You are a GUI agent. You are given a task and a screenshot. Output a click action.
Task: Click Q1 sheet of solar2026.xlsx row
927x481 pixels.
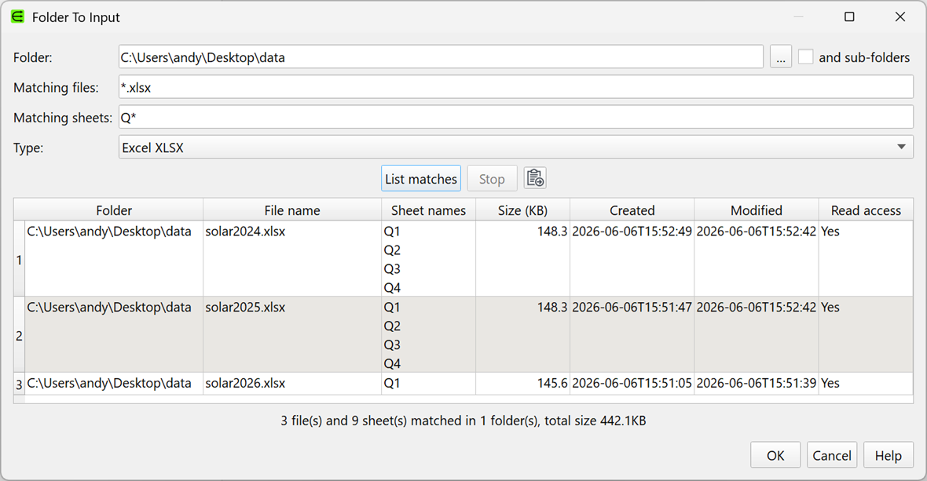point(392,383)
